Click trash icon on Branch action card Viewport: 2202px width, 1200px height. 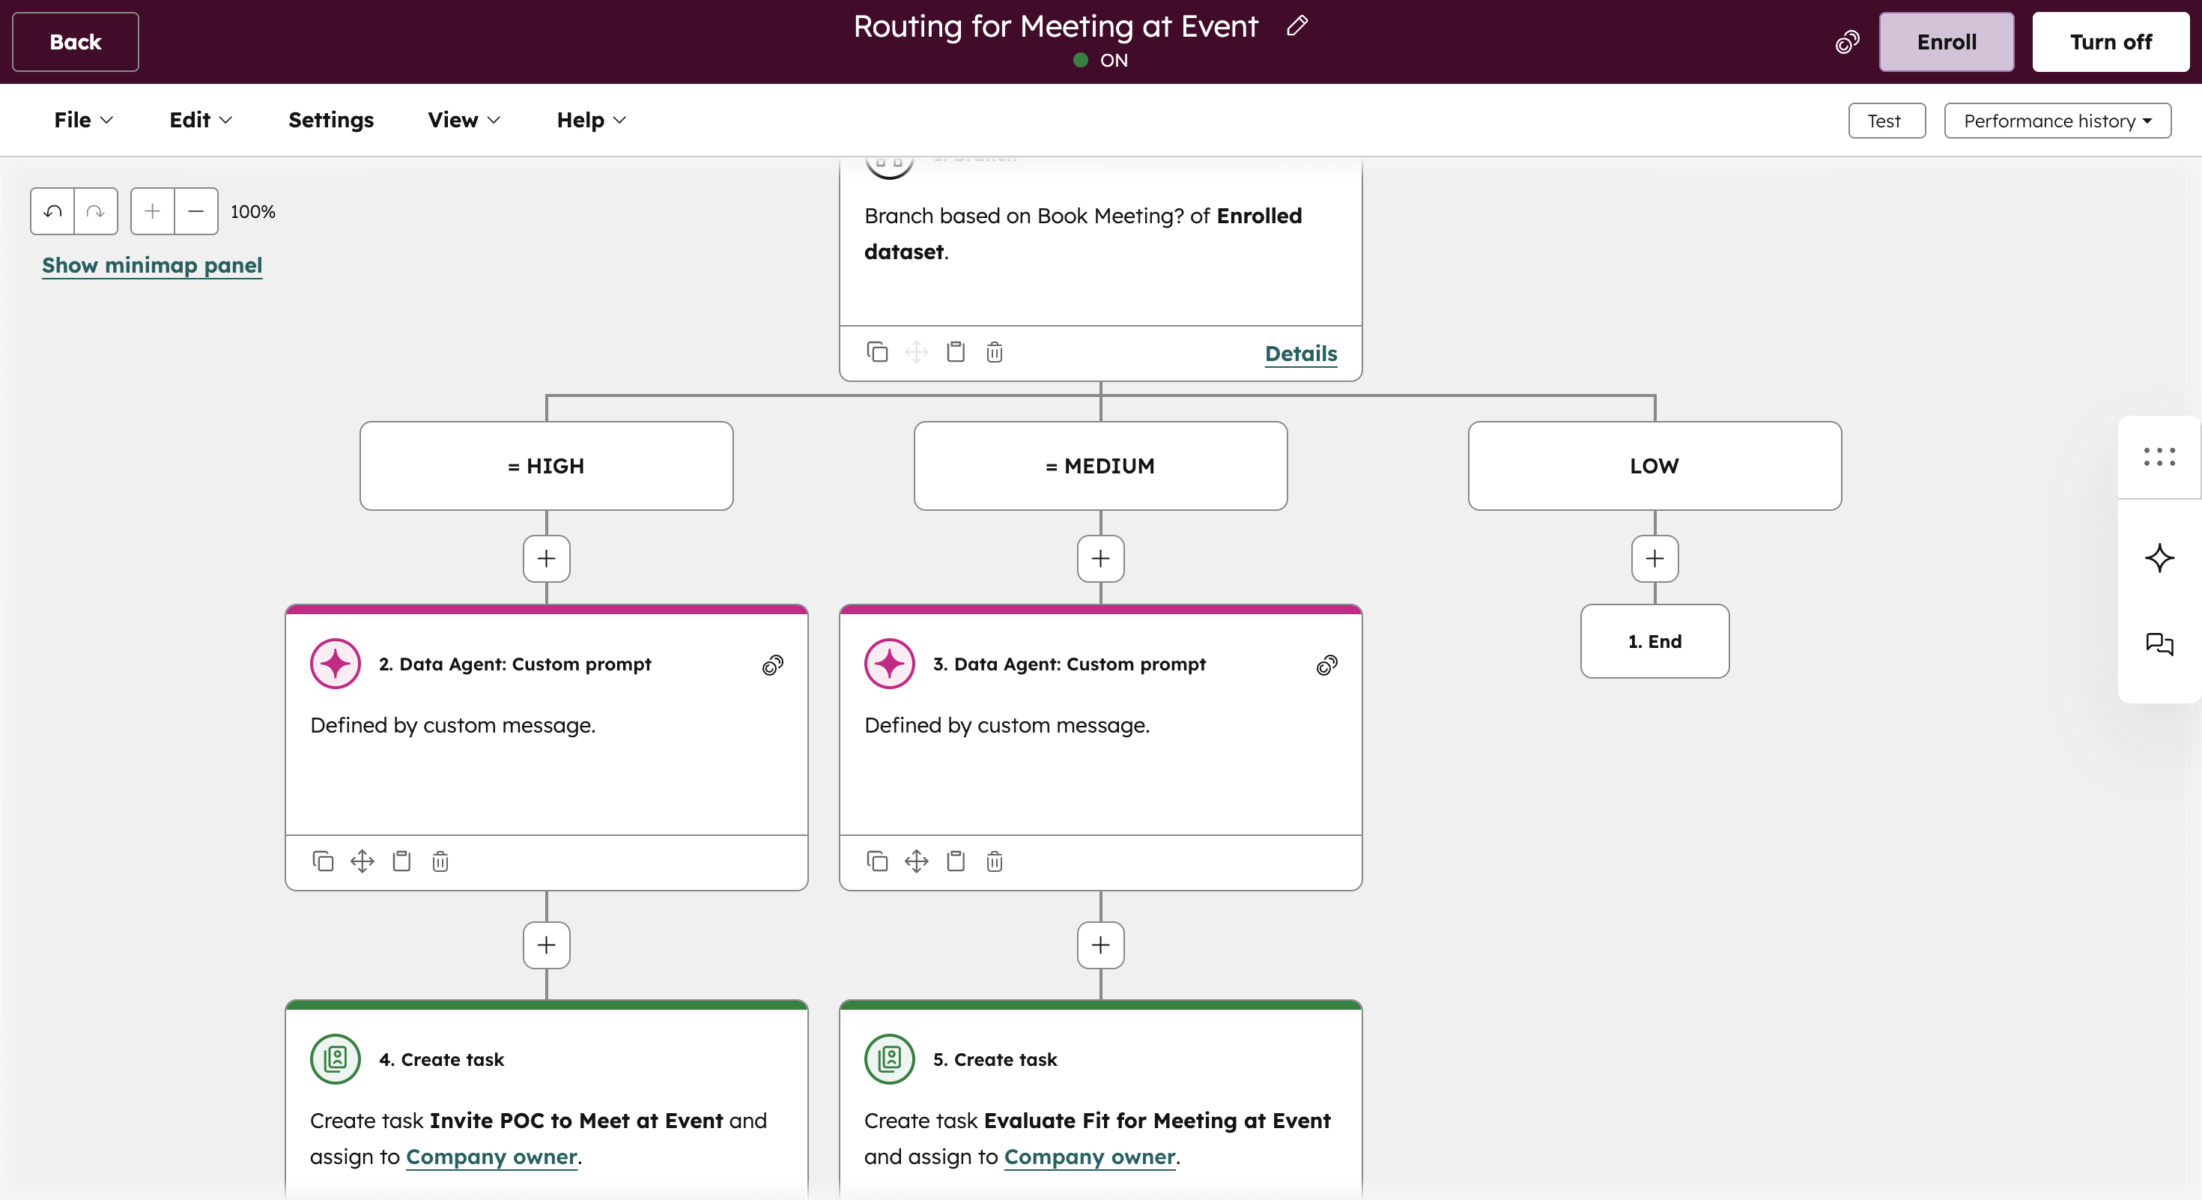(994, 352)
